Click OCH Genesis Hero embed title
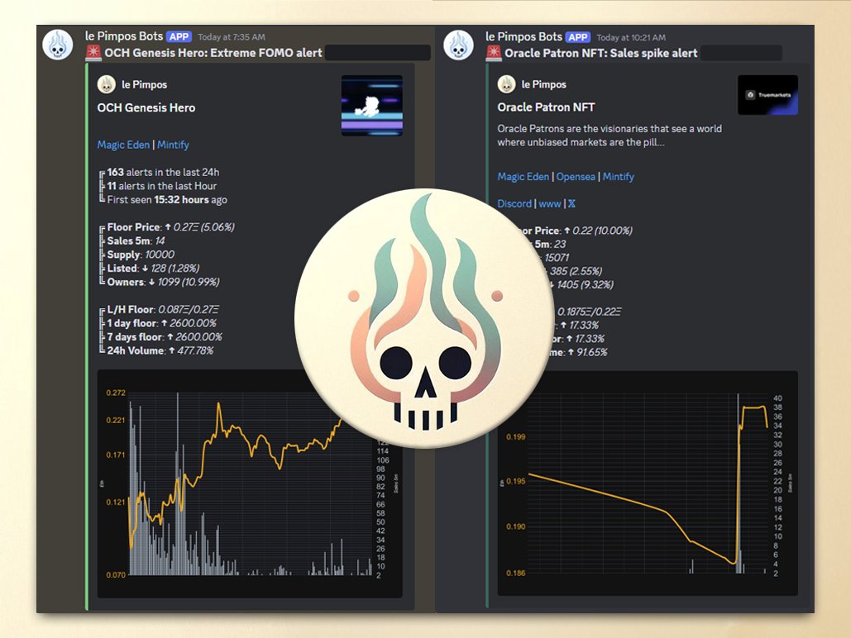Screen dimensions: 851x638 pos(146,108)
